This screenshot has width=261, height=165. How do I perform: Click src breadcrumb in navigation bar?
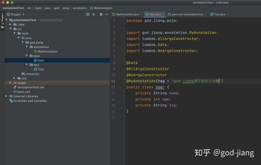pos(29,8)
